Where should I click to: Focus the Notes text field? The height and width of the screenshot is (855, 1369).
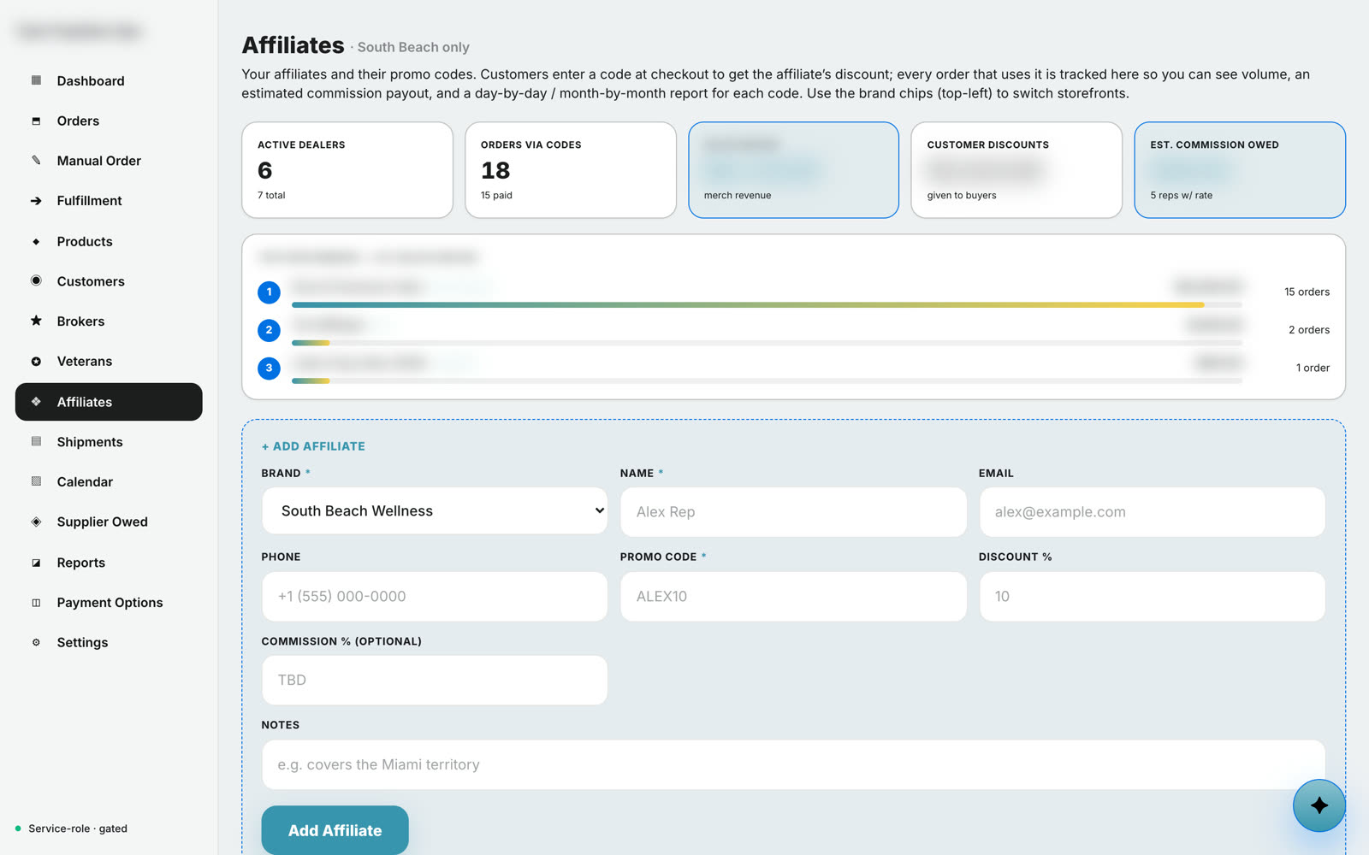[x=793, y=764]
